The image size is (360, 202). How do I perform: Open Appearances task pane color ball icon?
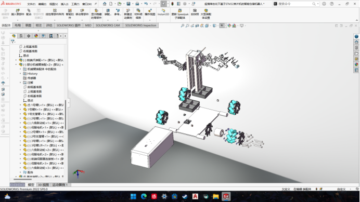356,64
